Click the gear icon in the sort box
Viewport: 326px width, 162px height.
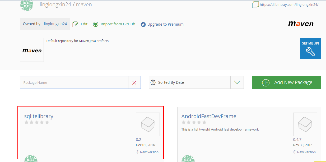pyautogui.click(x=153, y=82)
